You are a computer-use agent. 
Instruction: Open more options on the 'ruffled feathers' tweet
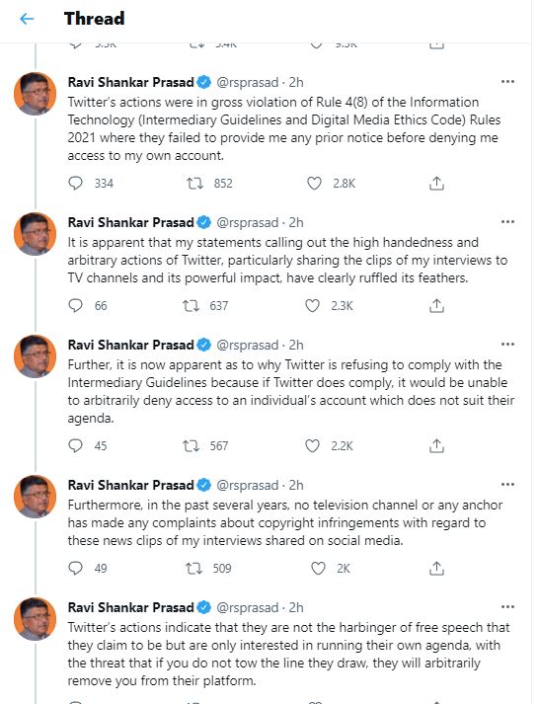[507, 222]
